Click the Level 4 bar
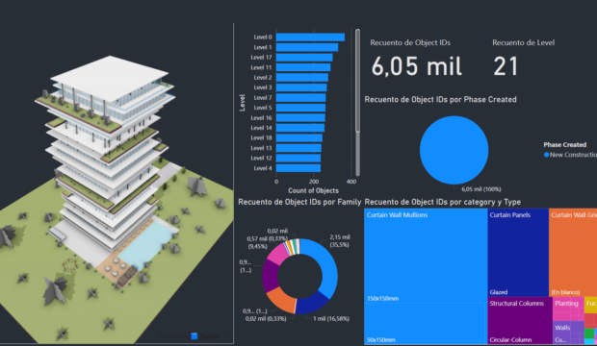The height and width of the screenshot is (346, 597). 298,168
